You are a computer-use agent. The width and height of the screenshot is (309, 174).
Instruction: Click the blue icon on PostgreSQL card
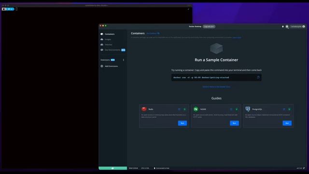tap(284, 109)
